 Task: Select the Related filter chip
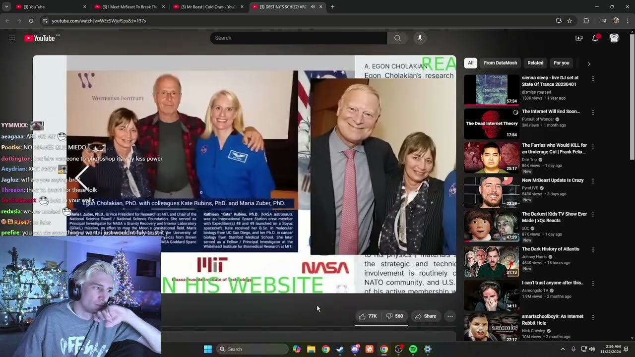coord(535,63)
